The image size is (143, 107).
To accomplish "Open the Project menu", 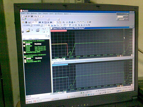I will tap(23, 13).
